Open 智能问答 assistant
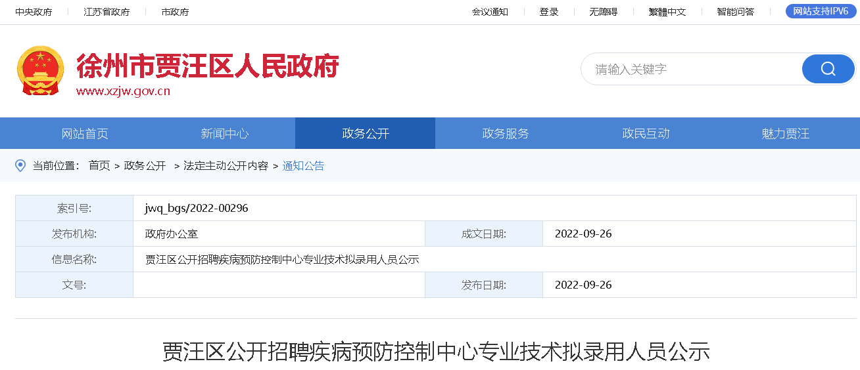The width and height of the screenshot is (860, 370). point(736,12)
